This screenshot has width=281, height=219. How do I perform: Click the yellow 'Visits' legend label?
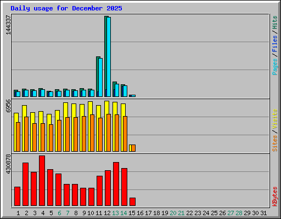(x=274, y=119)
